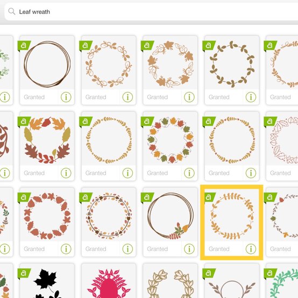
Task: Open info for the tan swirl leaf wreath
Action: pyautogui.click(x=127, y=97)
